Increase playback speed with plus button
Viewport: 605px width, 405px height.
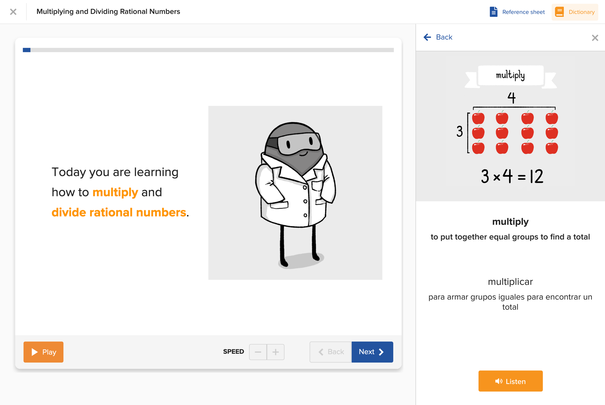[x=276, y=352]
